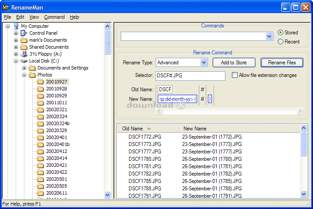This screenshot has width=313, height=209.
Task: Open the Edit menu
Action: point(20,17)
